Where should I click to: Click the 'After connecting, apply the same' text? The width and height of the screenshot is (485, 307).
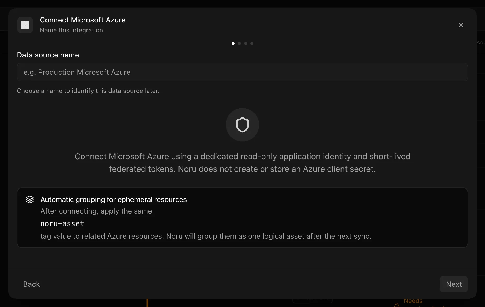click(x=96, y=211)
